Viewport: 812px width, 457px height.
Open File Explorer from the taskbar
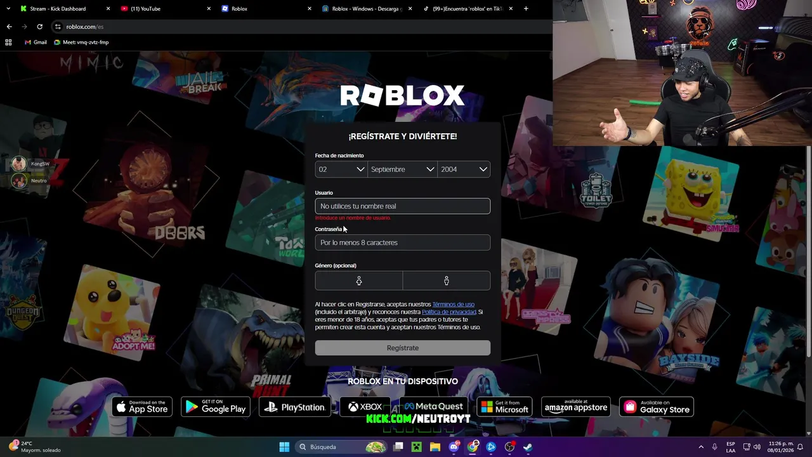coord(435,447)
